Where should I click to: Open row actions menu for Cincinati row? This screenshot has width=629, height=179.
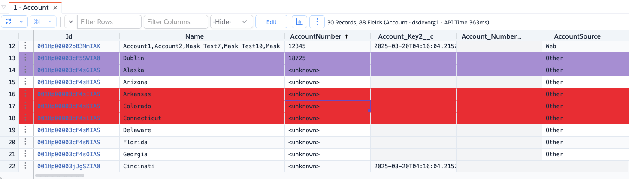(x=25, y=166)
